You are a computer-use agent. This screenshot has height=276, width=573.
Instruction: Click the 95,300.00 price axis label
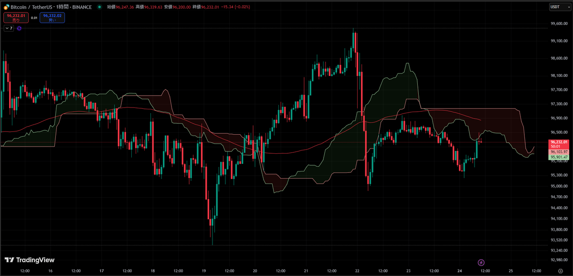coord(559,175)
